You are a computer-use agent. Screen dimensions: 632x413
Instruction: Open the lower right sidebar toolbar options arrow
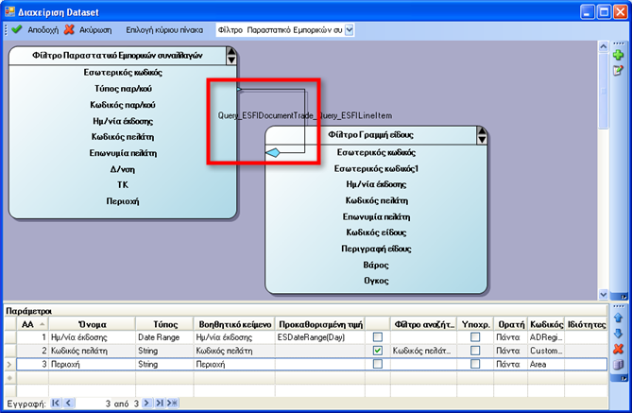point(623,378)
